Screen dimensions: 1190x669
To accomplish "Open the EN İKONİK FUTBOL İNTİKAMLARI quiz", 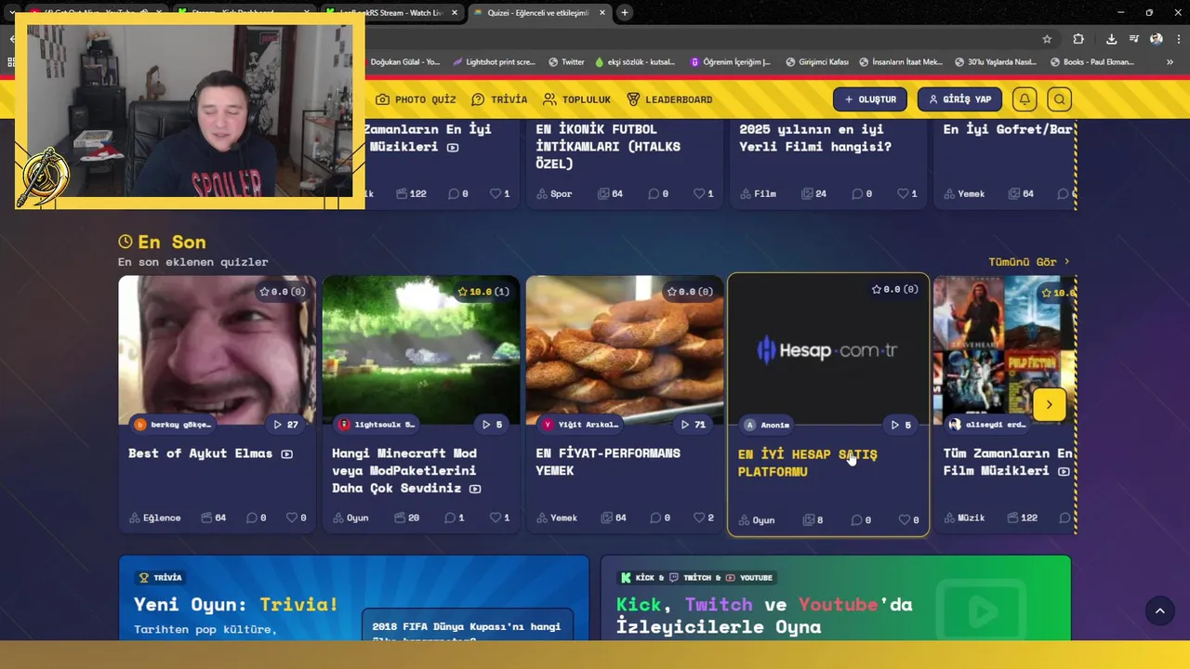I will point(608,146).
